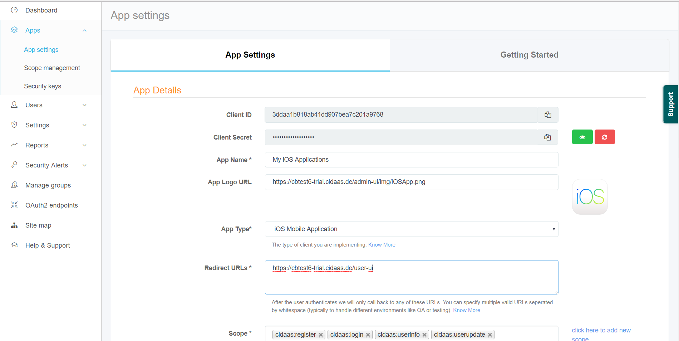Click the 'click here to add new scope' link
This screenshot has width=679, height=341.
601,334
